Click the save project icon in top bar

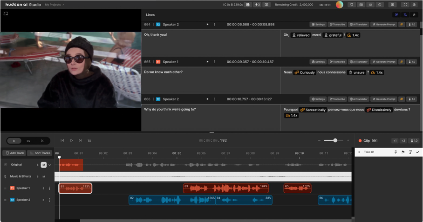coord(248,5)
